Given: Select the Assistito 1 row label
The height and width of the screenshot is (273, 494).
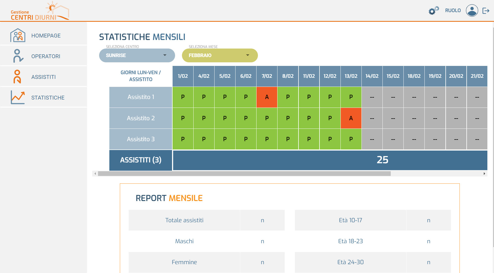Looking at the screenshot, I should click(x=141, y=97).
